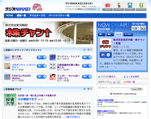Image resolution: width=151 pixels, height=119 pixels.
Task: Click the ラジオNIKKEI logo
Action: [x=18, y=9]
